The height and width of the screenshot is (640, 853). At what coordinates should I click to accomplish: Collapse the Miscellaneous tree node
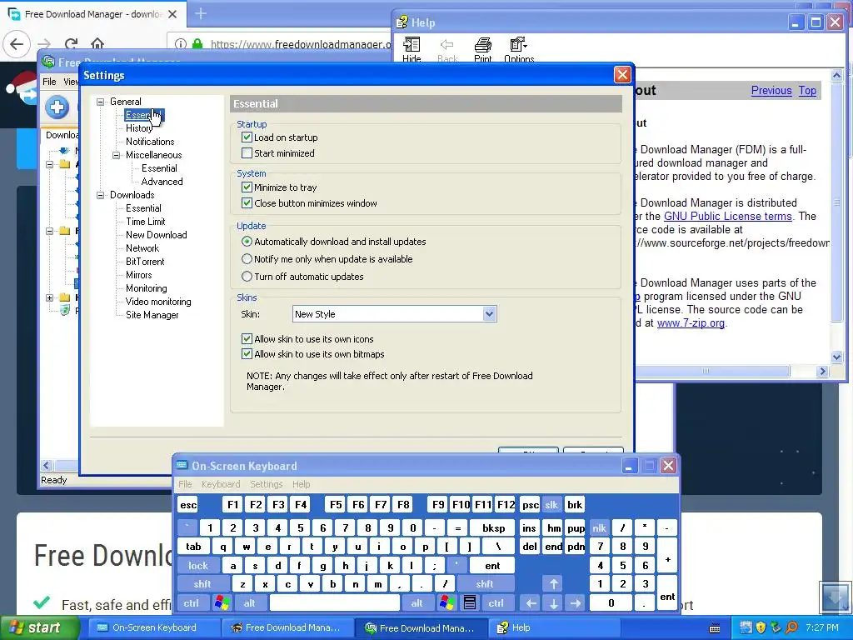(117, 155)
